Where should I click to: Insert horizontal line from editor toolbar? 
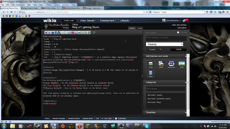click(x=79, y=33)
